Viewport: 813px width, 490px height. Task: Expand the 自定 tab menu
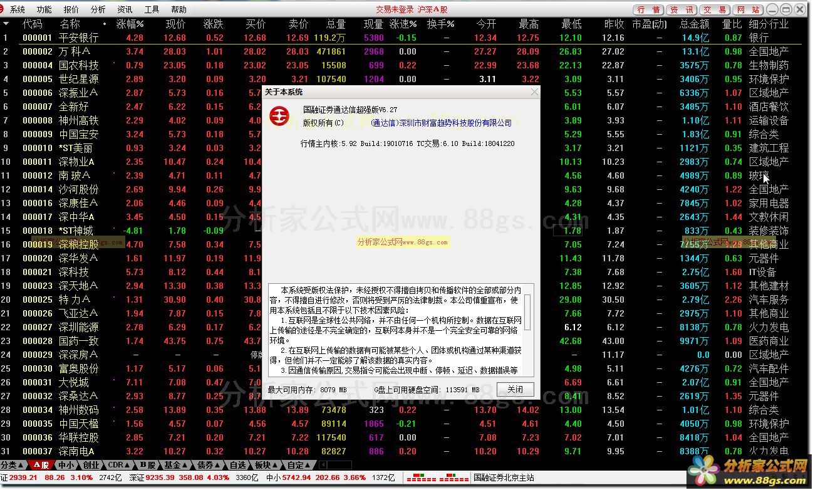pos(299,466)
